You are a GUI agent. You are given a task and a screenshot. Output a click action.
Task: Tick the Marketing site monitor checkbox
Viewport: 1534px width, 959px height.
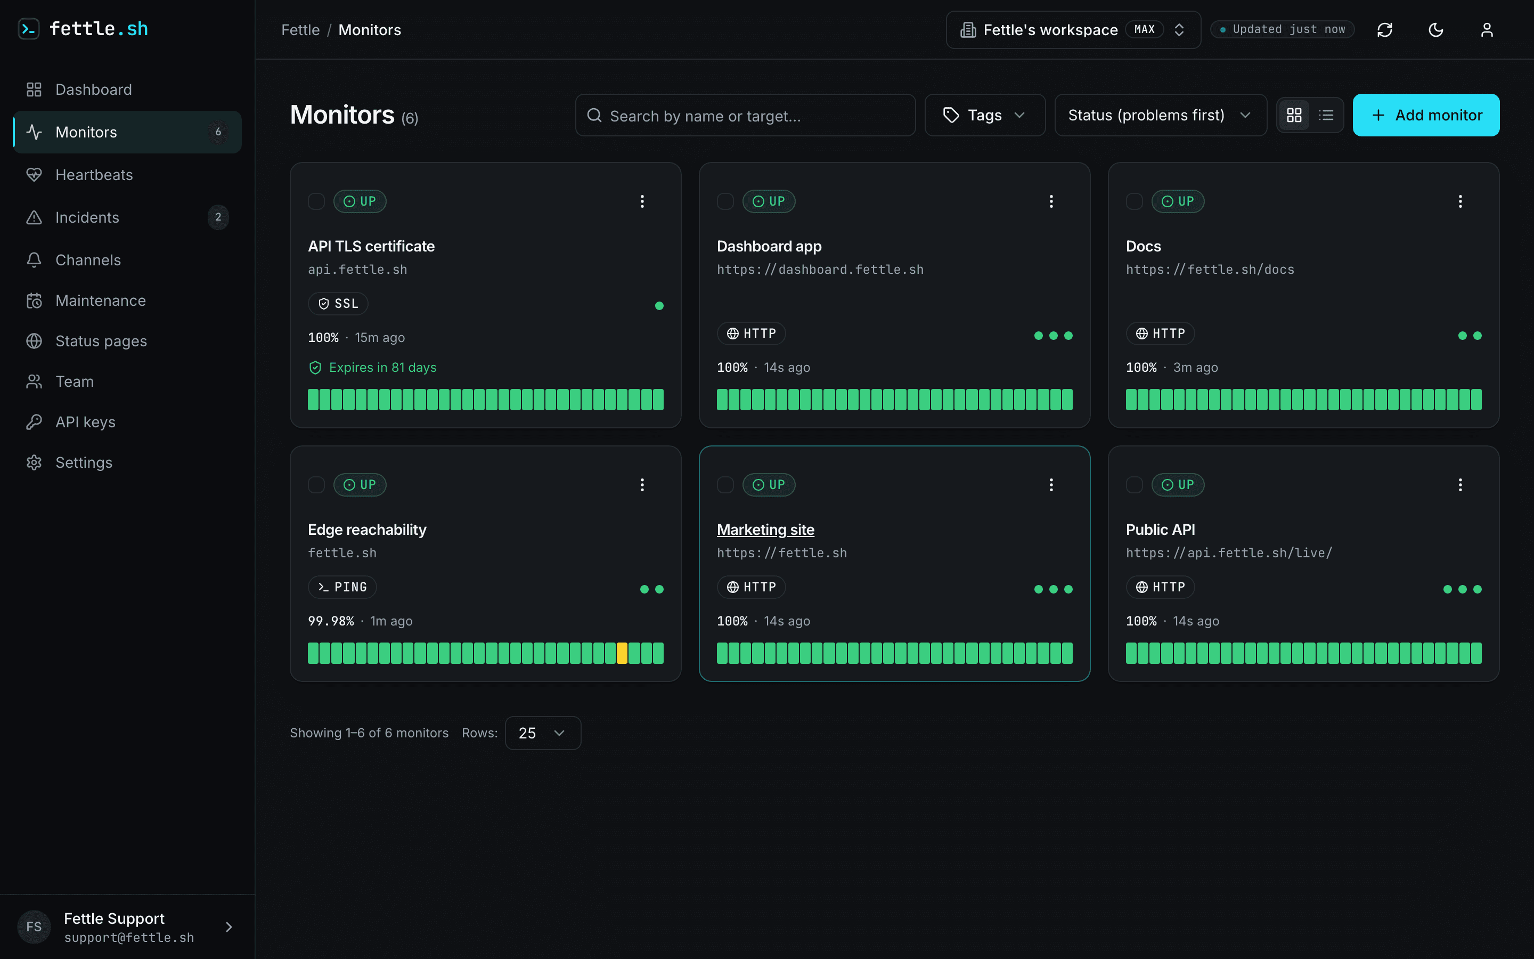(x=725, y=485)
